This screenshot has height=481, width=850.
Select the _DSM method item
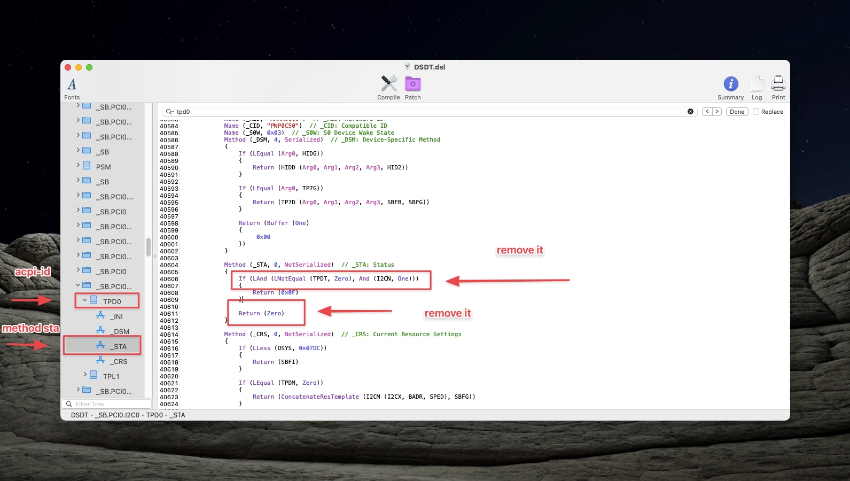121,331
